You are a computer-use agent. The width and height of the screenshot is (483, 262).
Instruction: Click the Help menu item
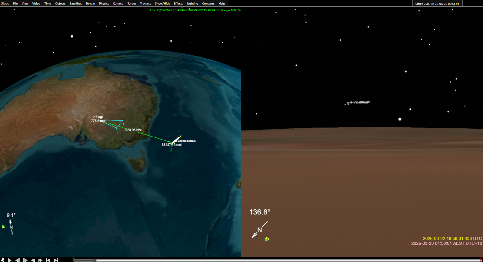(222, 4)
